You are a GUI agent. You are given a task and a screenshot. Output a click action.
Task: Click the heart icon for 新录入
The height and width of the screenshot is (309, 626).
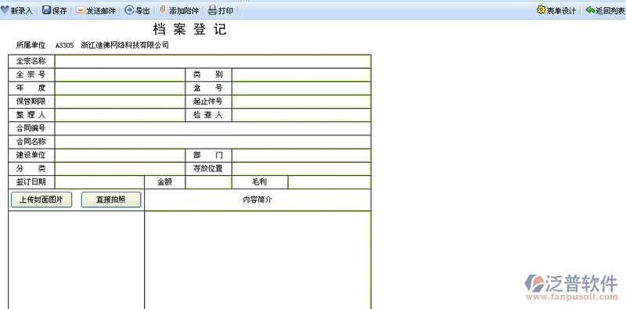click(x=5, y=10)
